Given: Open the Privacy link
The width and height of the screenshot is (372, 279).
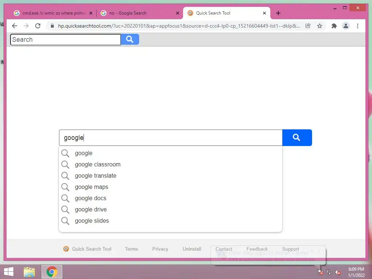Looking at the screenshot, I should [x=160, y=249].
